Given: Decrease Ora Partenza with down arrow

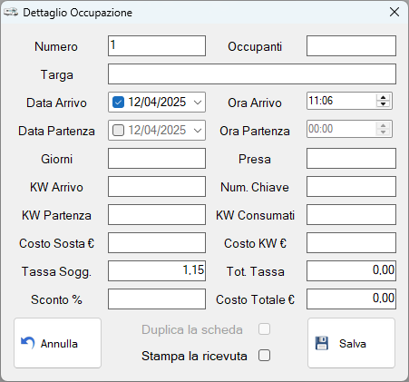Looking at the screenshot, I should click(x=384, y=132).
